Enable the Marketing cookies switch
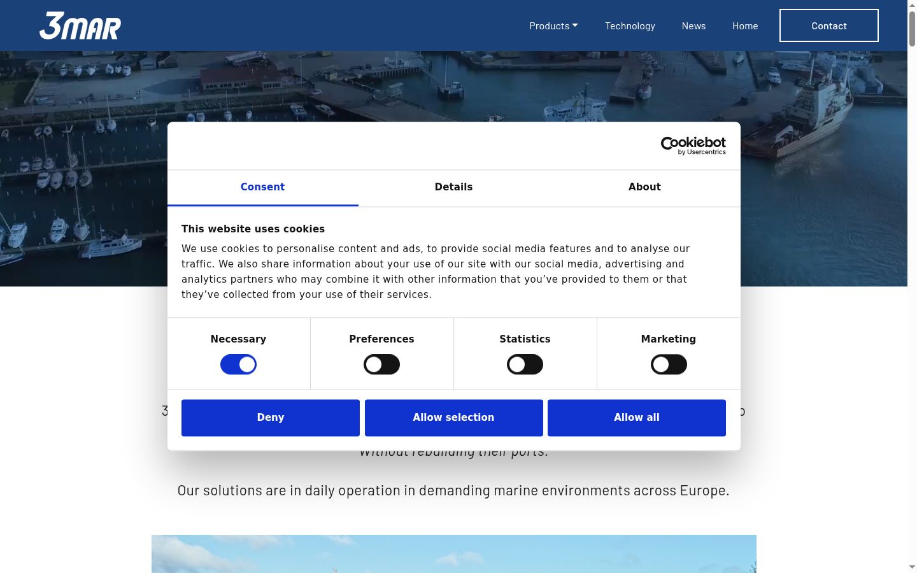The width and height of the screenshot is (917, 573). click(669, 364)
